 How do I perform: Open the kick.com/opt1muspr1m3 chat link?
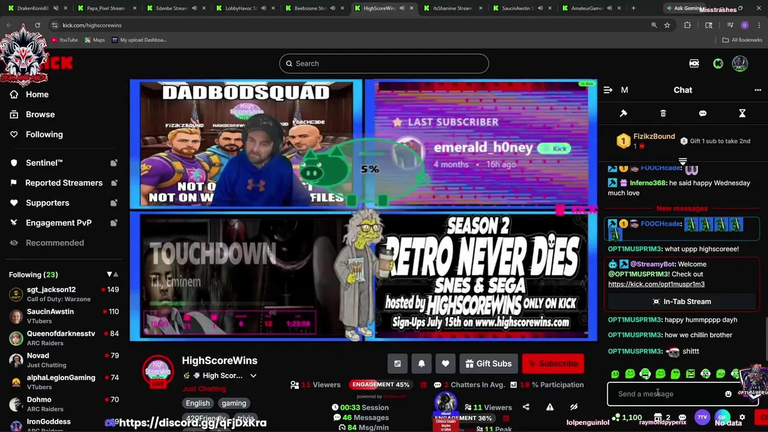tap(656, 284)
